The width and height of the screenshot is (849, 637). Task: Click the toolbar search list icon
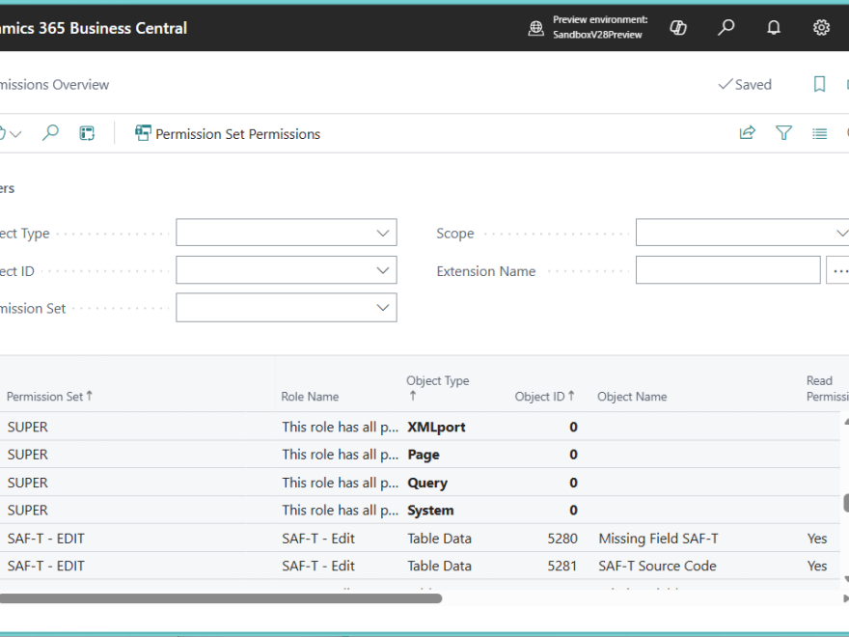point(51,133)
